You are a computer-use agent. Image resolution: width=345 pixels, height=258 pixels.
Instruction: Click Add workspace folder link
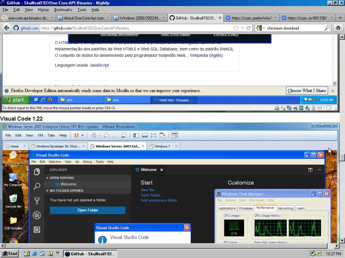160,200
